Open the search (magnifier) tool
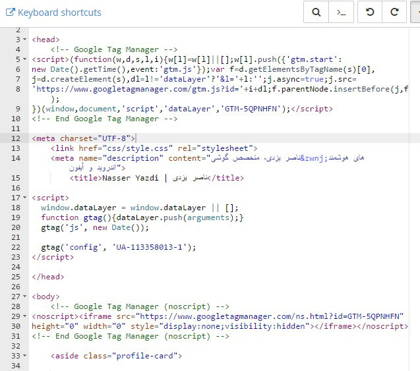Image resolution: width=420 pixels, height=371 pixels. pyautogui.click(x=316, y=12)
